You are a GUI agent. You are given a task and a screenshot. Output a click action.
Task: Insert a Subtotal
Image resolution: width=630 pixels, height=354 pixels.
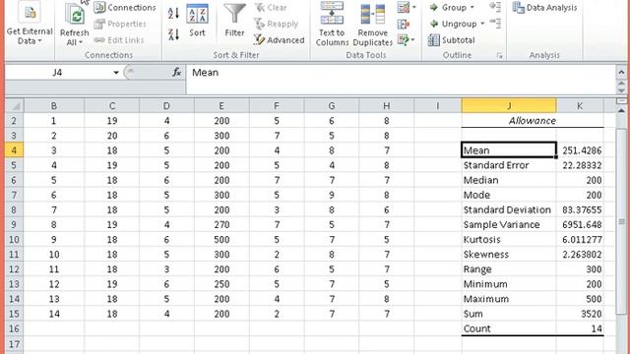452,40
